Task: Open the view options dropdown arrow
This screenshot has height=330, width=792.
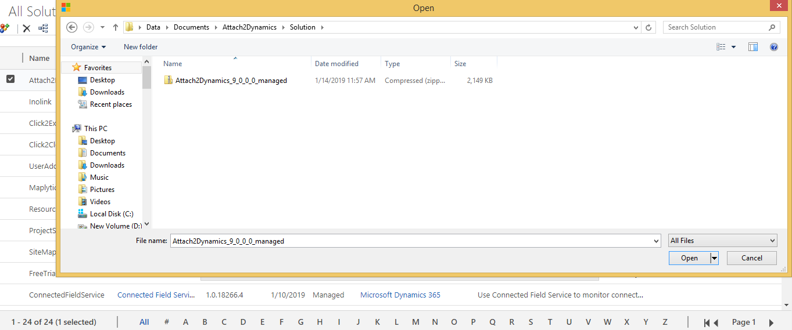Action: point(733,47)
